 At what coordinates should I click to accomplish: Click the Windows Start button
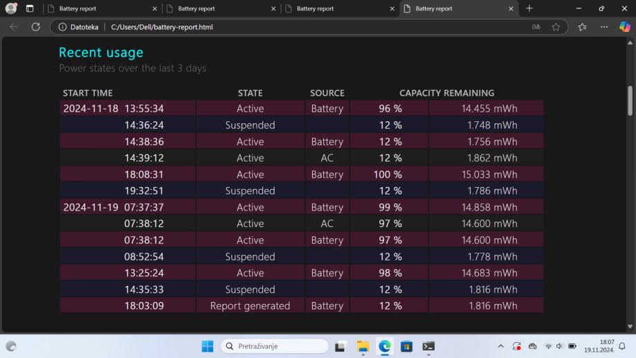pos(207,346)
